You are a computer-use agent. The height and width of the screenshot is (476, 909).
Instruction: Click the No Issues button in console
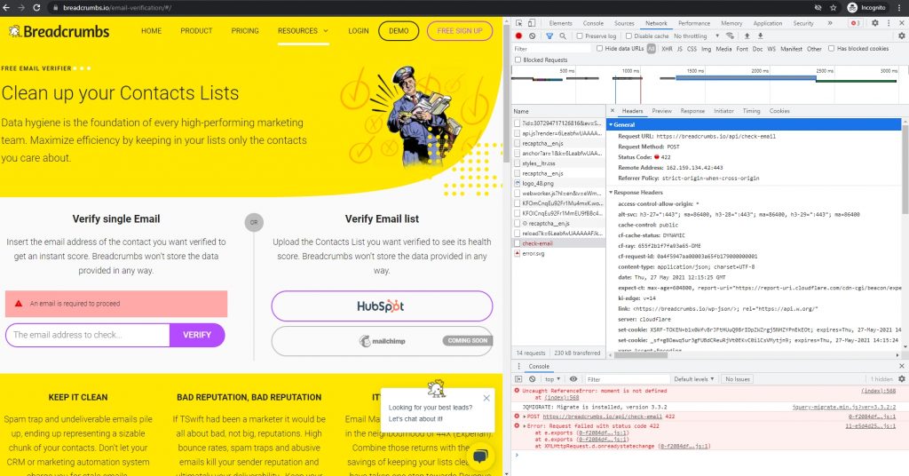[738, 379]
